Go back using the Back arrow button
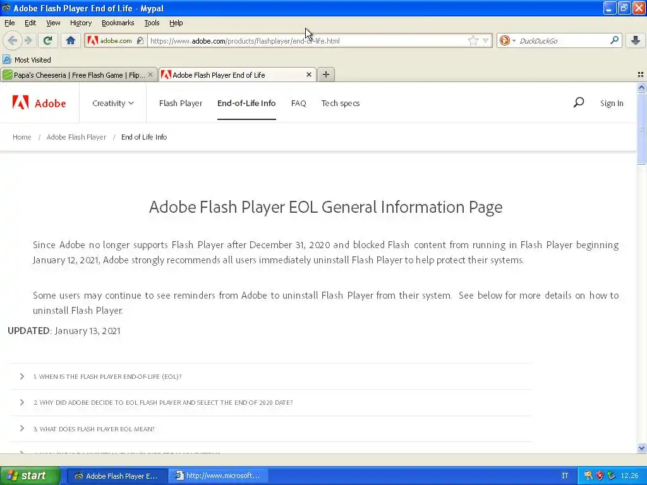Viewport: 647px width, 485px height. (x=12, y=40)
